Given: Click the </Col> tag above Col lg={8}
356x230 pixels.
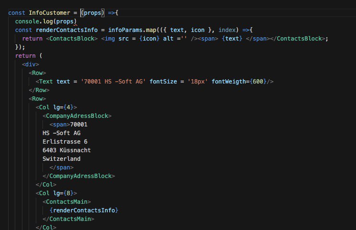Looking at the screenshot, I should (x=46, y=185).
